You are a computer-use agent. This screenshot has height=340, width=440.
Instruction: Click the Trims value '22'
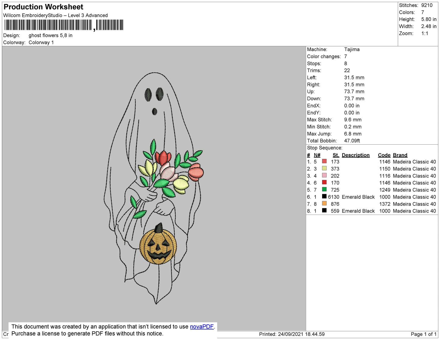347,70
